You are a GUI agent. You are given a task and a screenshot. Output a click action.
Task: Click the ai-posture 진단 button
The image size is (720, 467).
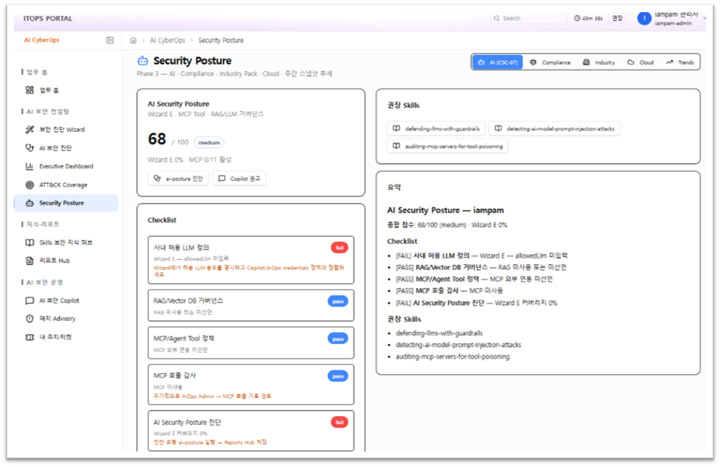(x=178, y=178)
